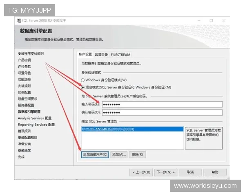Screen dimensions: 245x196
Task: Open help with 帮助 button
Action: [x=215, y=172]
